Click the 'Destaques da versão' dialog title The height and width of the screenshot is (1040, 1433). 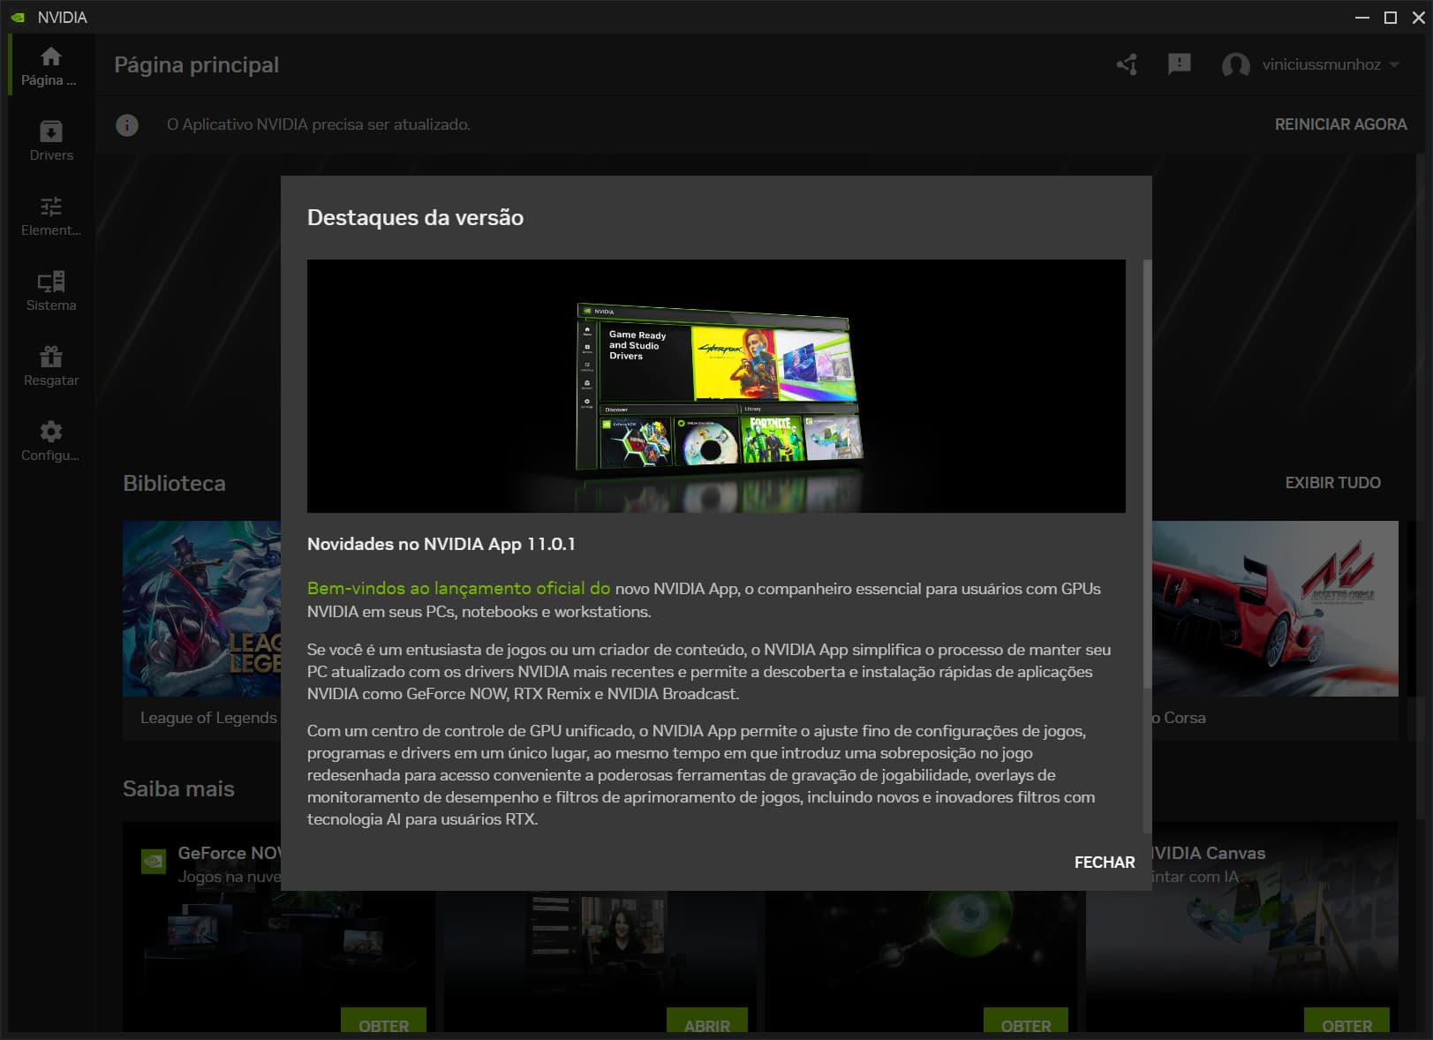[x=415, y=217]
